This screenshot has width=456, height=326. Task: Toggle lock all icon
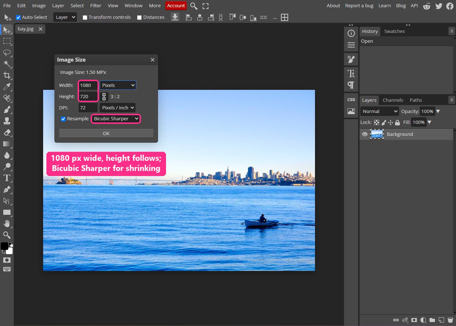point(397,122)
